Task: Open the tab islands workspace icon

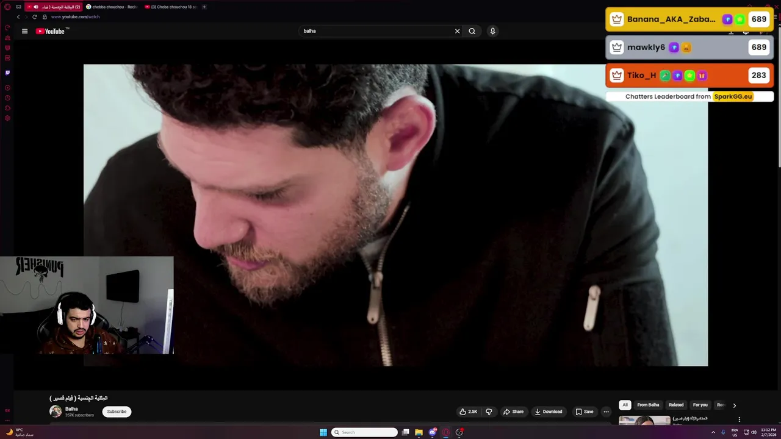Action: pos(19,7)
